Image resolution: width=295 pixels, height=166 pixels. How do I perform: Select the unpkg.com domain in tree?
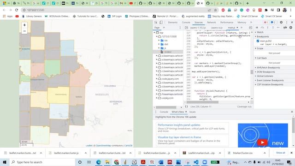[x=168, y=98]
